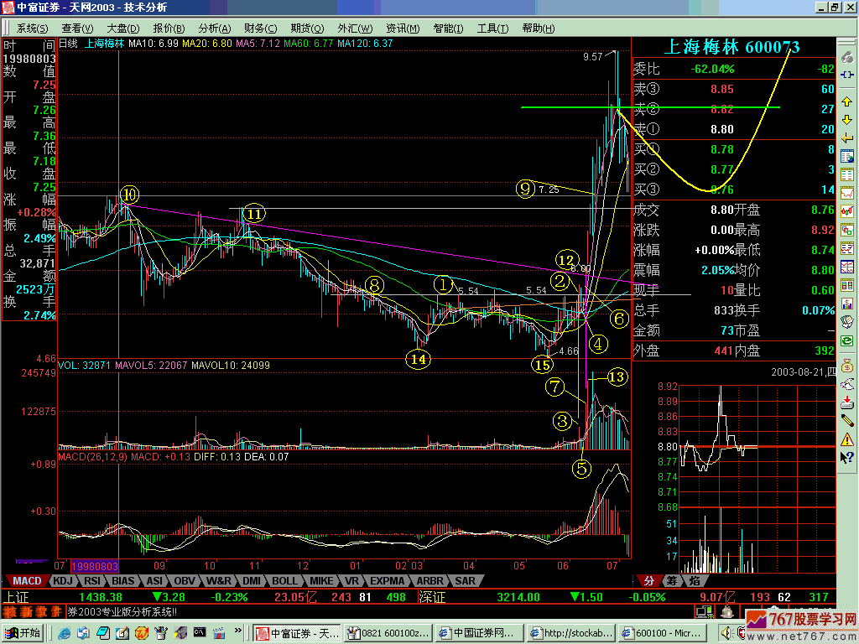This screenshot has width=859, height=644.
Task: Open the 600100 taskbar window
Action: (662, 632)
